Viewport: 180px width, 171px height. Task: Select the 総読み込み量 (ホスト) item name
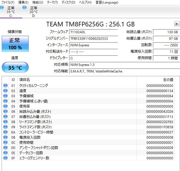click(35, 111)
